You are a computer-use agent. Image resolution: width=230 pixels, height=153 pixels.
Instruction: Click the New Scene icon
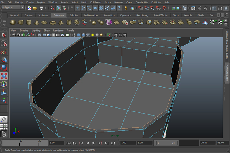point(30,8)
